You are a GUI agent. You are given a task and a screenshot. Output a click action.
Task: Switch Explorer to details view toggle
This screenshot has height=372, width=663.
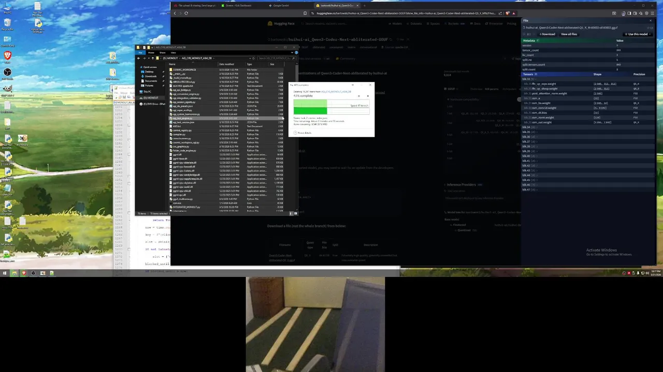(291, 213)
